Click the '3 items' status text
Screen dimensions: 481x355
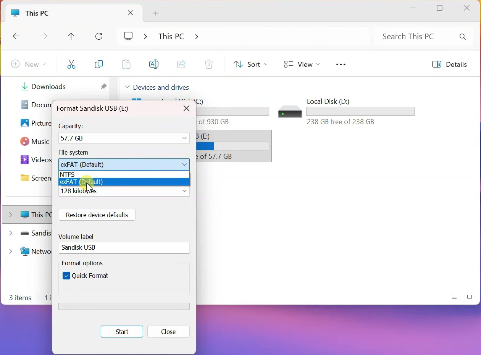(20, 298)
